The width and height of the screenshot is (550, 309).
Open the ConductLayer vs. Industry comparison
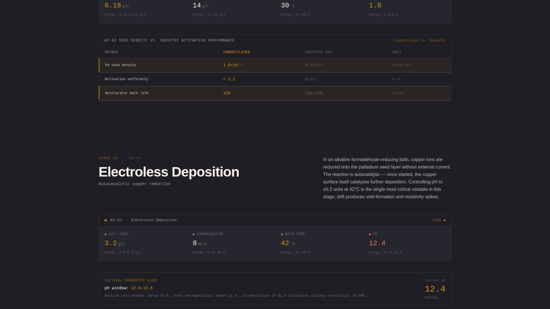419,40
